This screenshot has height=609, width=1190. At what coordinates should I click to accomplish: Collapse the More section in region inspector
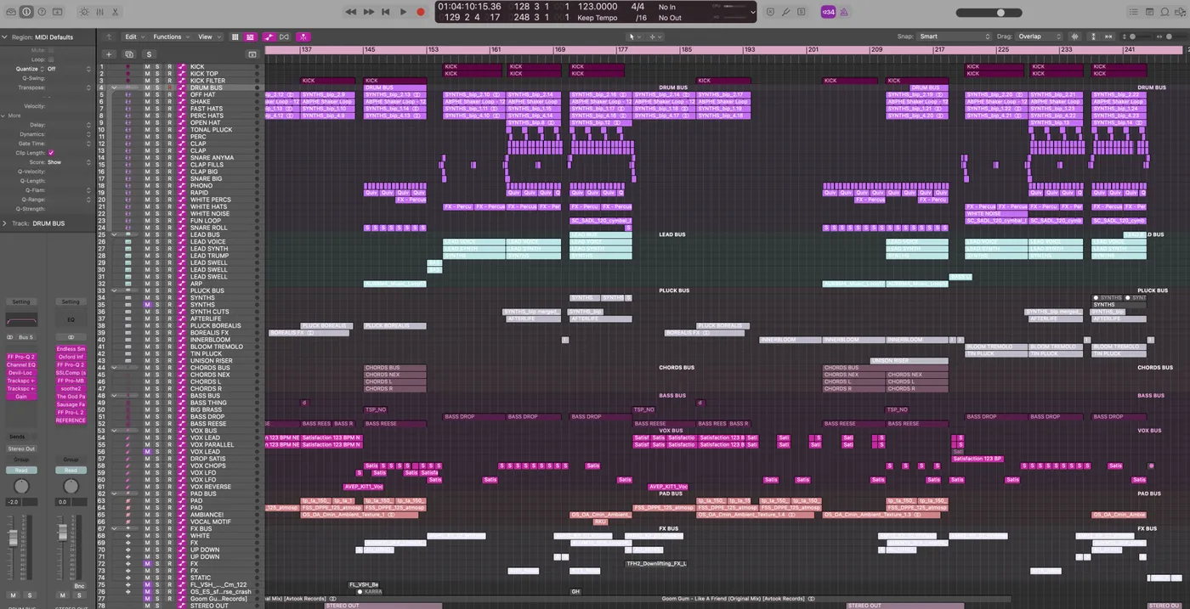(4, 116)
